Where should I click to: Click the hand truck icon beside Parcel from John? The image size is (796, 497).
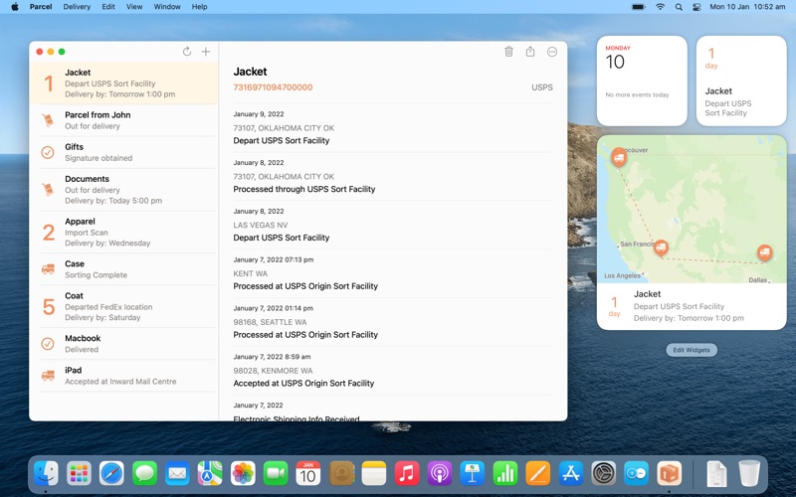click(48, 120)
